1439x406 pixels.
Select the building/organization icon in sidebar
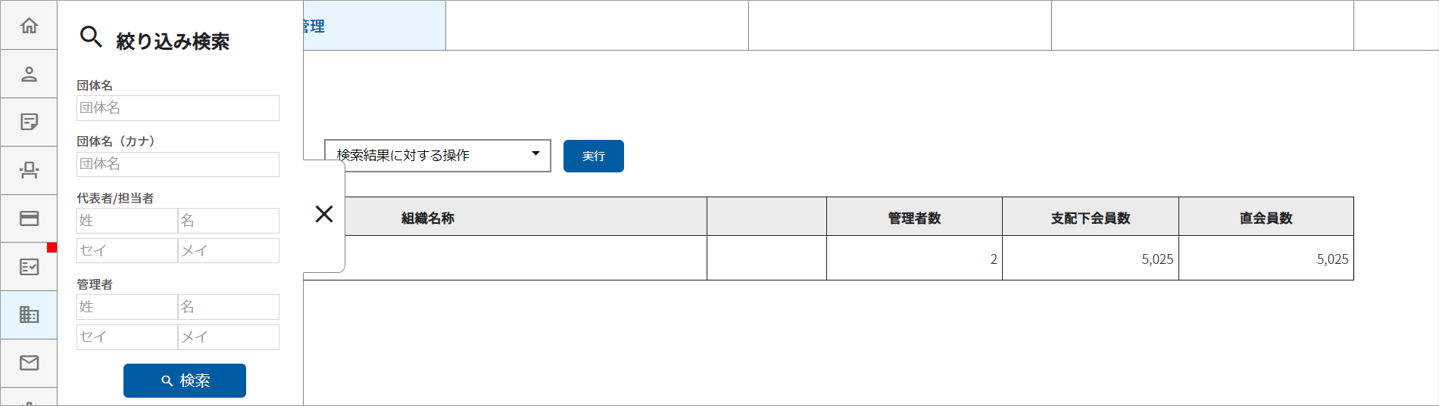click(29, 315)
